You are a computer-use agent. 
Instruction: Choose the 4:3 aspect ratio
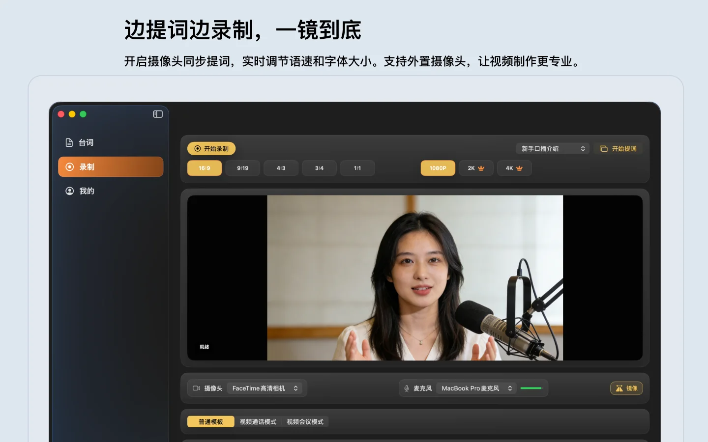tap(281, 168)
